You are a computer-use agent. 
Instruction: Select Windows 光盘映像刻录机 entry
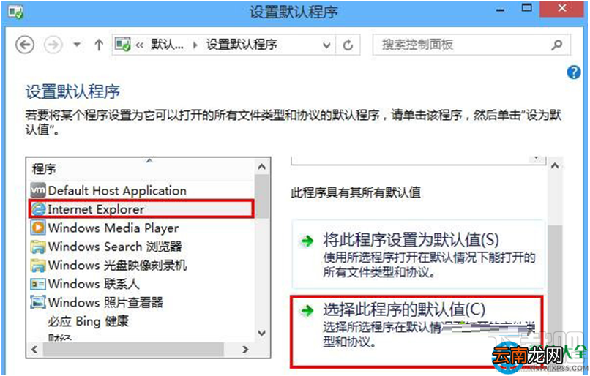click(x=141, y=265)
